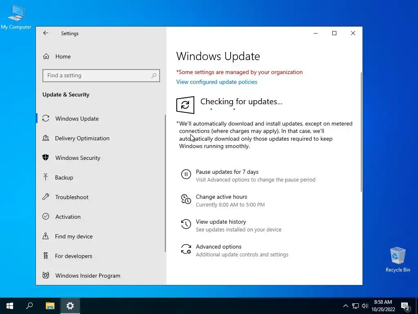The width and height of the screenshot is (418, 314).
Task: Click the Backup arrow icon
Action: point(46,177)
